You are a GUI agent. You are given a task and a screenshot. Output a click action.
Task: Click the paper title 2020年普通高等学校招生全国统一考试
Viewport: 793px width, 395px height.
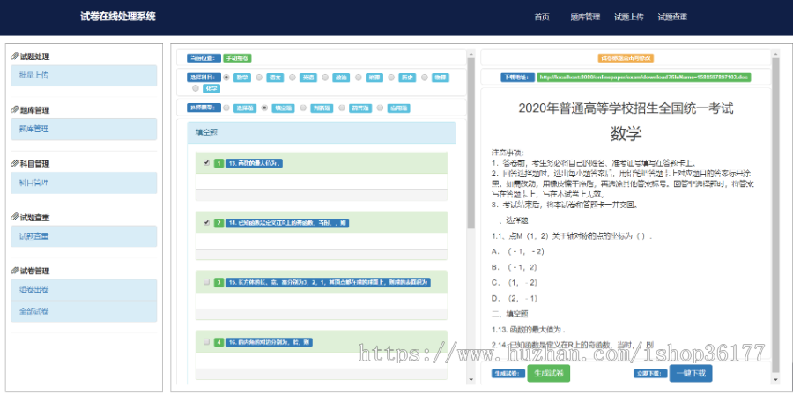(626, 108)
